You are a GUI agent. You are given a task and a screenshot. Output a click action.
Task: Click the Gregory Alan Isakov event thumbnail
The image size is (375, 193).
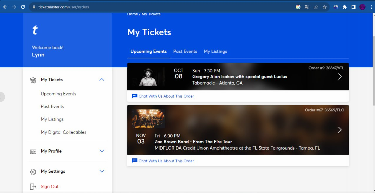coord(148,77)
